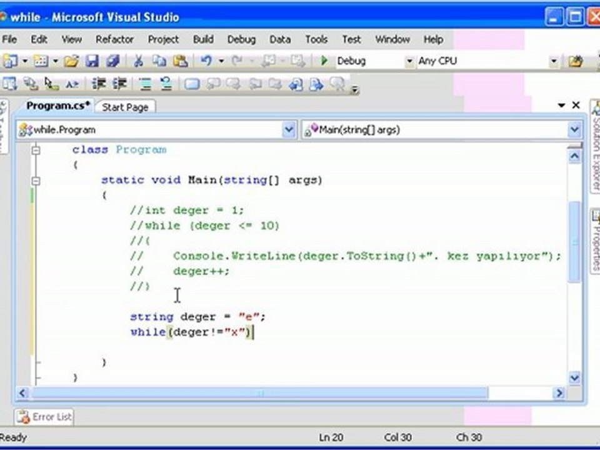Click the Add New Item toolbar icon
This screenshot has width=600, height=450.
[x=41, y=61]
